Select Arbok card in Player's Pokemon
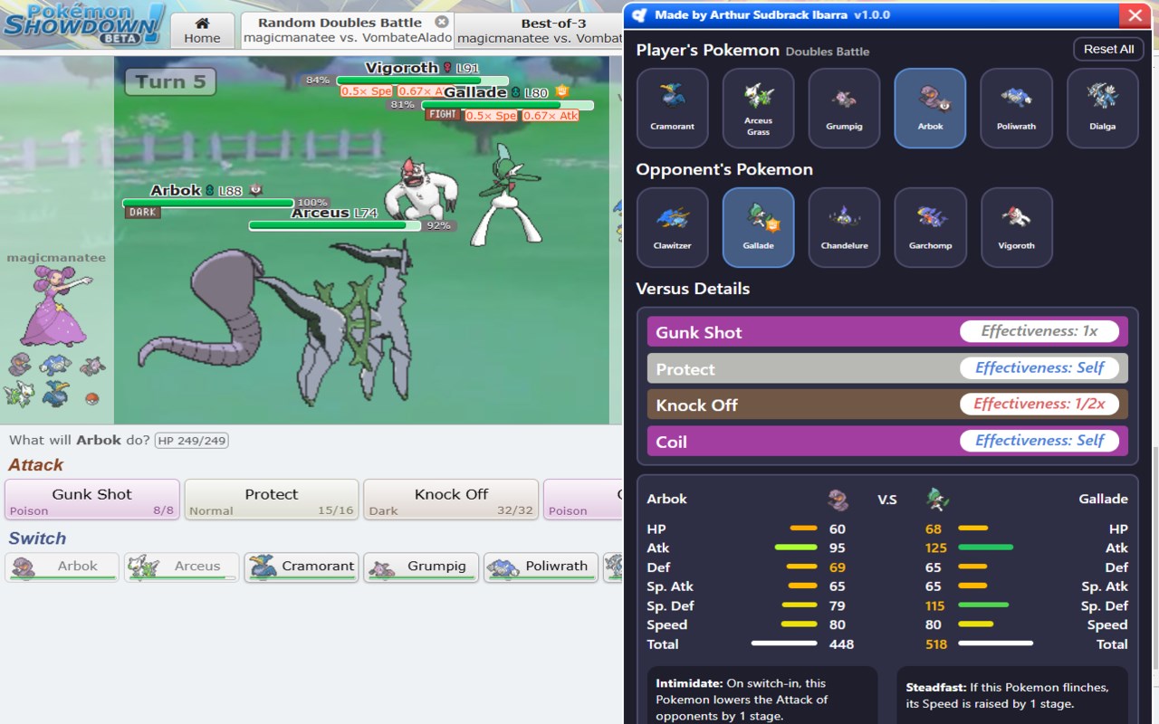1159x724 pixels. pyautogui.click(x=930, y=108)
